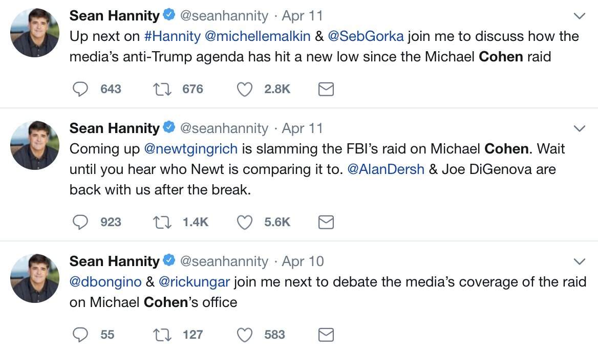
Task: Reply to the Newt Gingrich tweet
Action: [x=80, y=222]
